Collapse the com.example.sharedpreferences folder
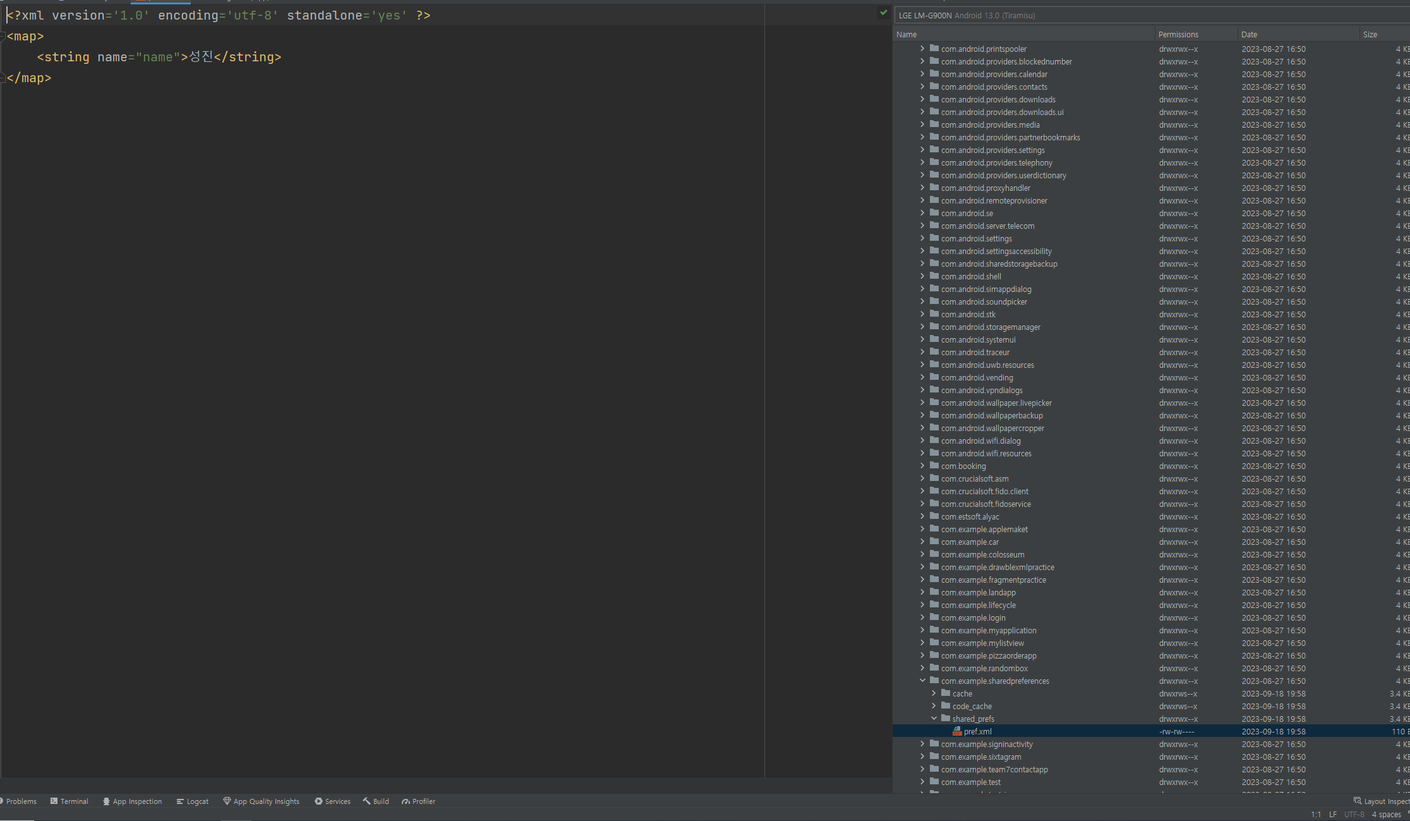The height and width of the screenshot is (821, 1410). coord(922,681)
